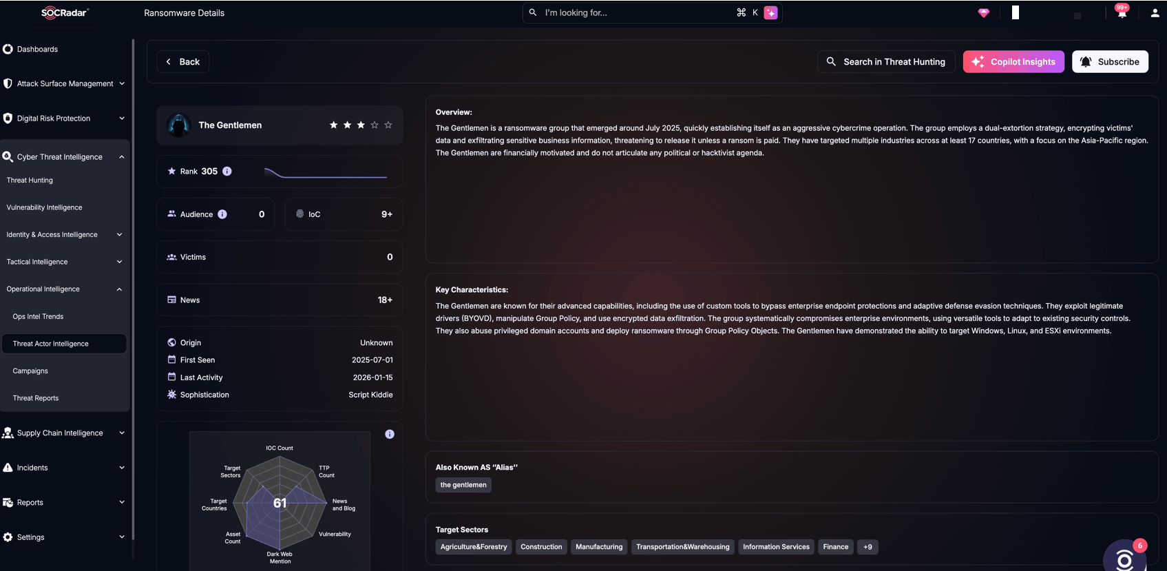
Task: Click the Agriculture&Forestry sector tag
Action: [474, 547]
